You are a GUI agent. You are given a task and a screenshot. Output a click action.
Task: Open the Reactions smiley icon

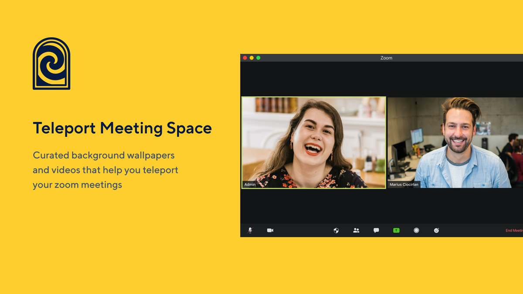point(436,230)
